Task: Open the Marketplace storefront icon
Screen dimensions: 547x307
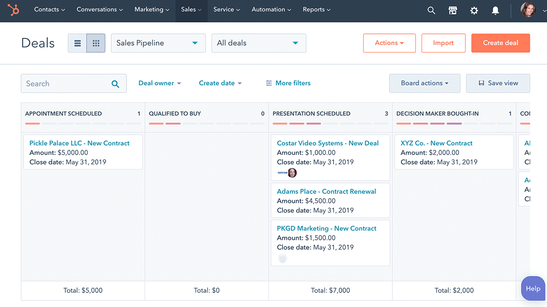Action: 453,10
